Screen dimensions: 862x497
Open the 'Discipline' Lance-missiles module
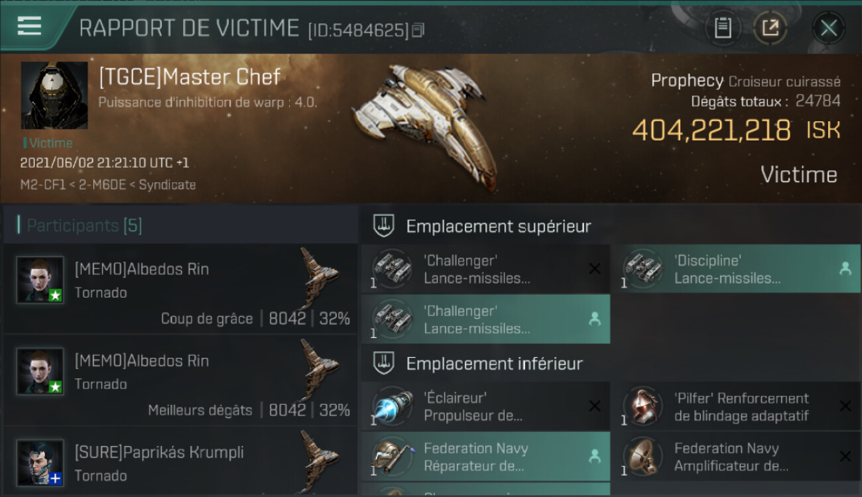click(x=735, y=269)
